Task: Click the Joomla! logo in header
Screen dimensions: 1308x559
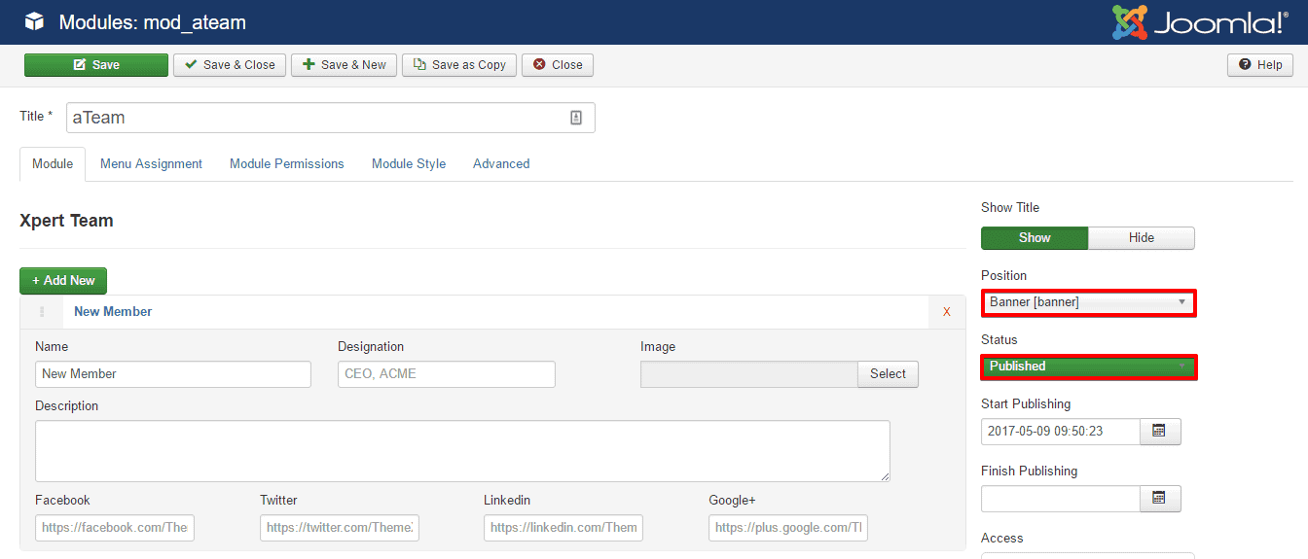Action: point(1200,22)
